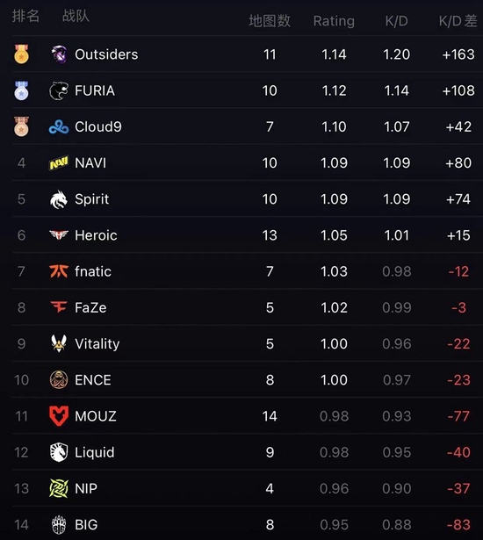Screen dimensions: 483x540
Task: Select the BIG team name
Action: pyautogui.click(x=86, y=524)
